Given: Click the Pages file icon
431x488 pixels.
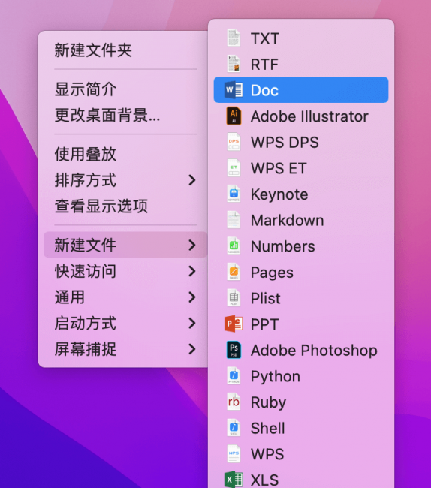Looking at the screenshot, I should coord(234,272).
